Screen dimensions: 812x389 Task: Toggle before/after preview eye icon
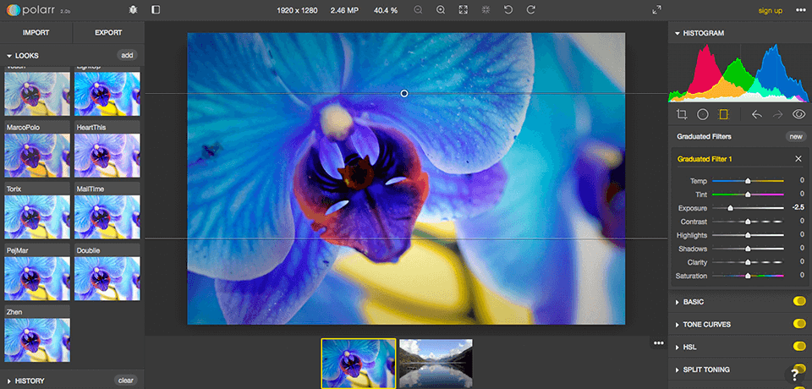tap(798, 114)
